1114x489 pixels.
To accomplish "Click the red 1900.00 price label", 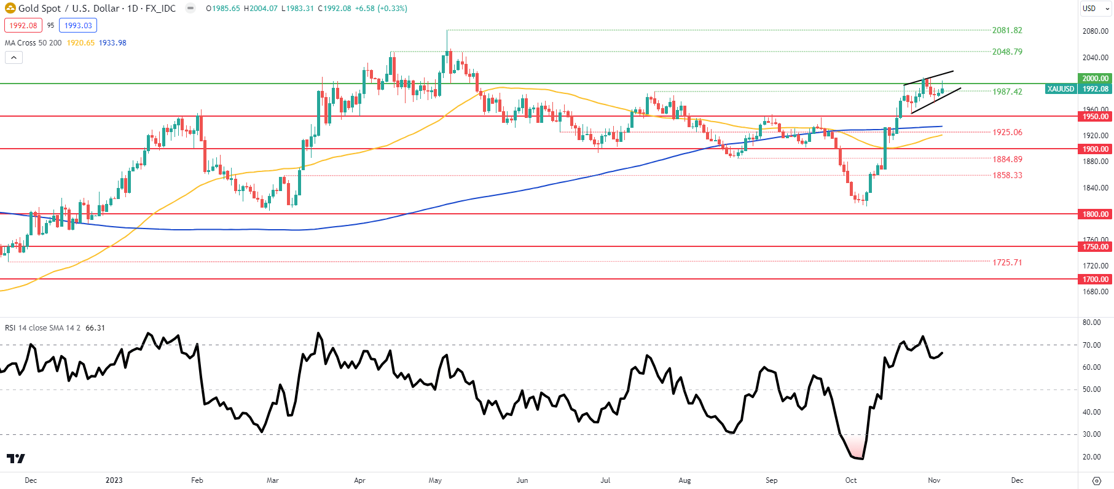I will pyautogui.click(x=1095, y=149).
